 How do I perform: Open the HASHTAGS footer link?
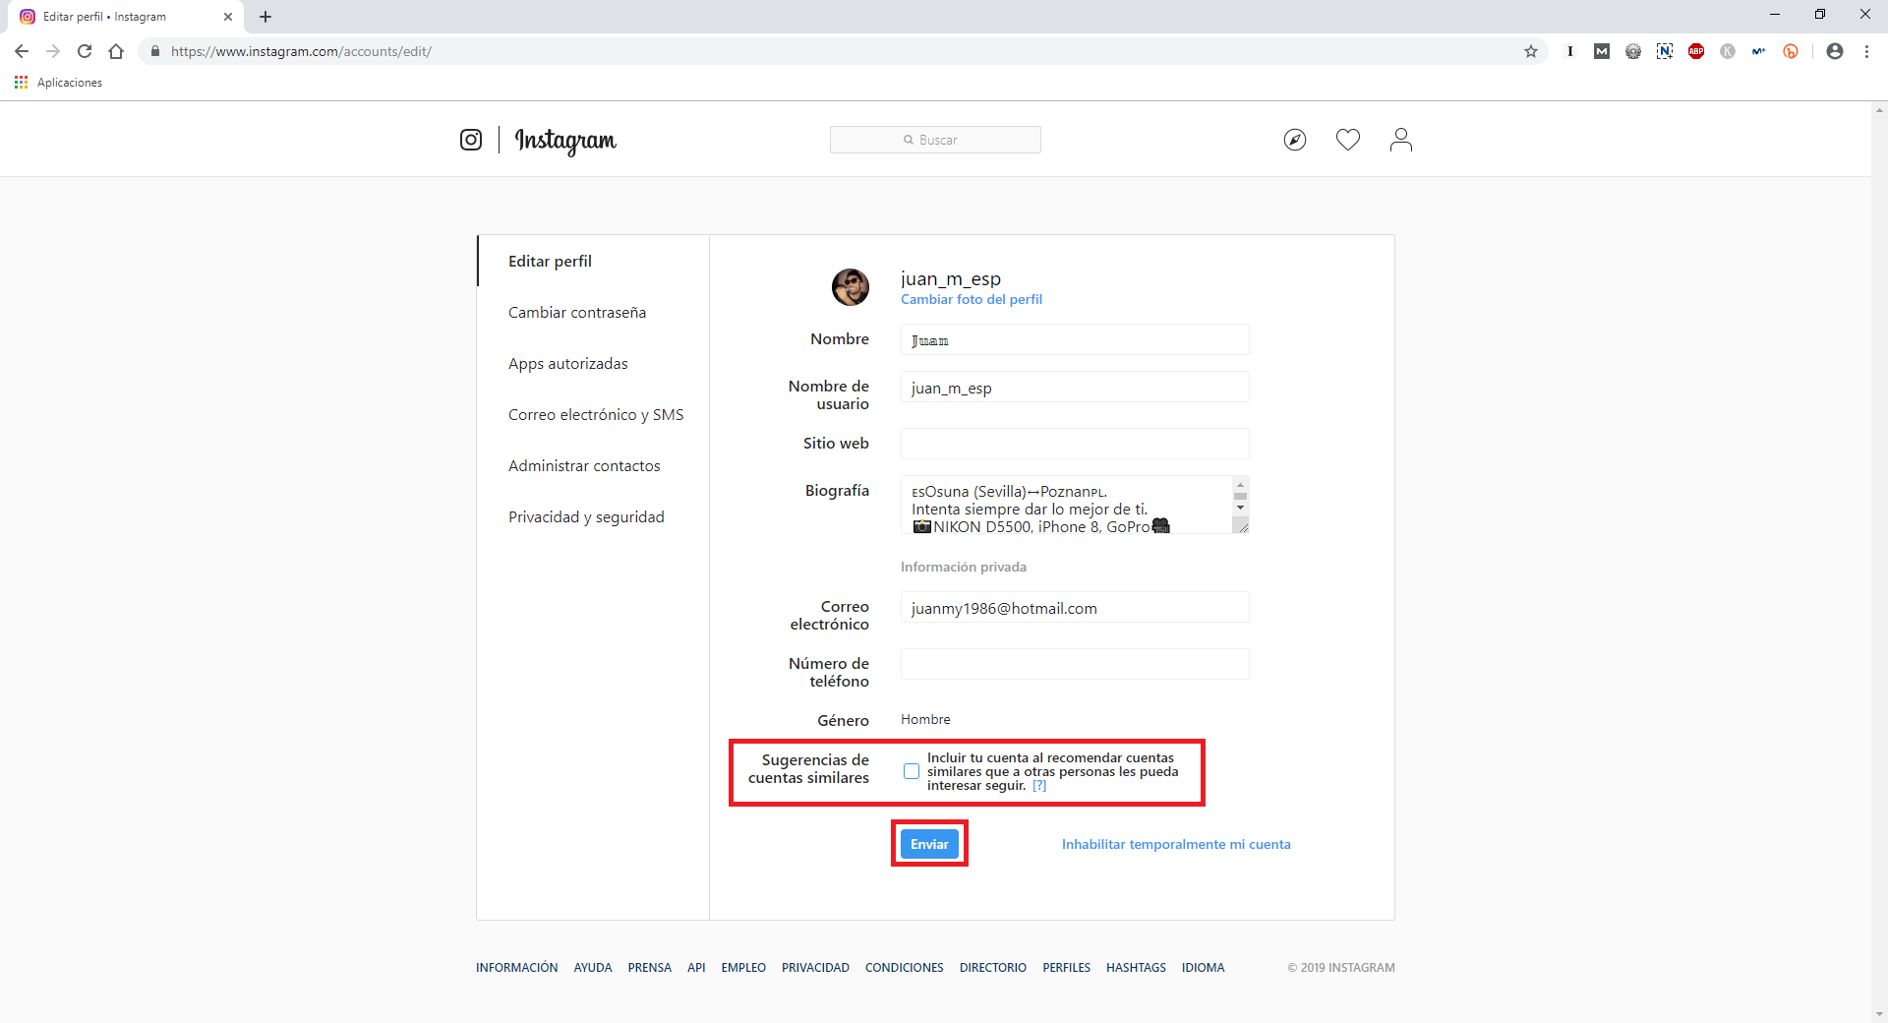(1136, 968)
